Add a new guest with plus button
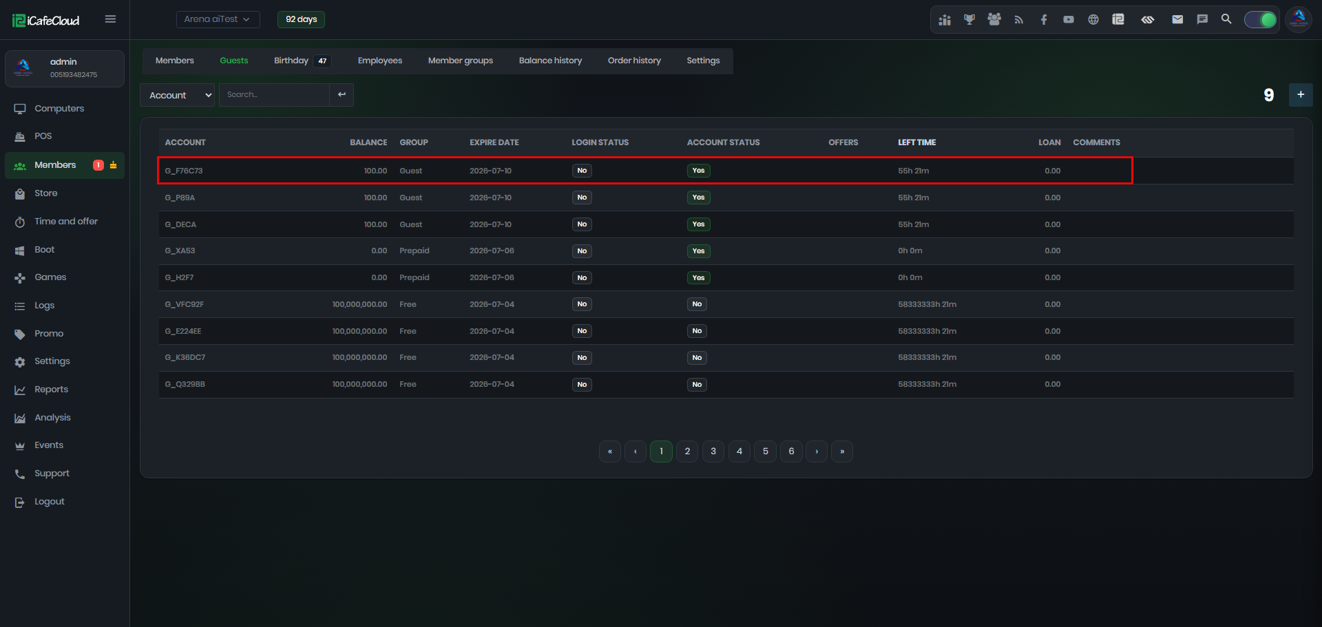 1301,95
